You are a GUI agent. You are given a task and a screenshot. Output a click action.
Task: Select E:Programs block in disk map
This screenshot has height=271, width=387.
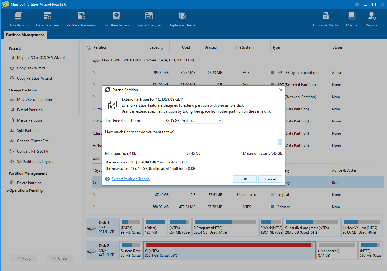(225, 227)
